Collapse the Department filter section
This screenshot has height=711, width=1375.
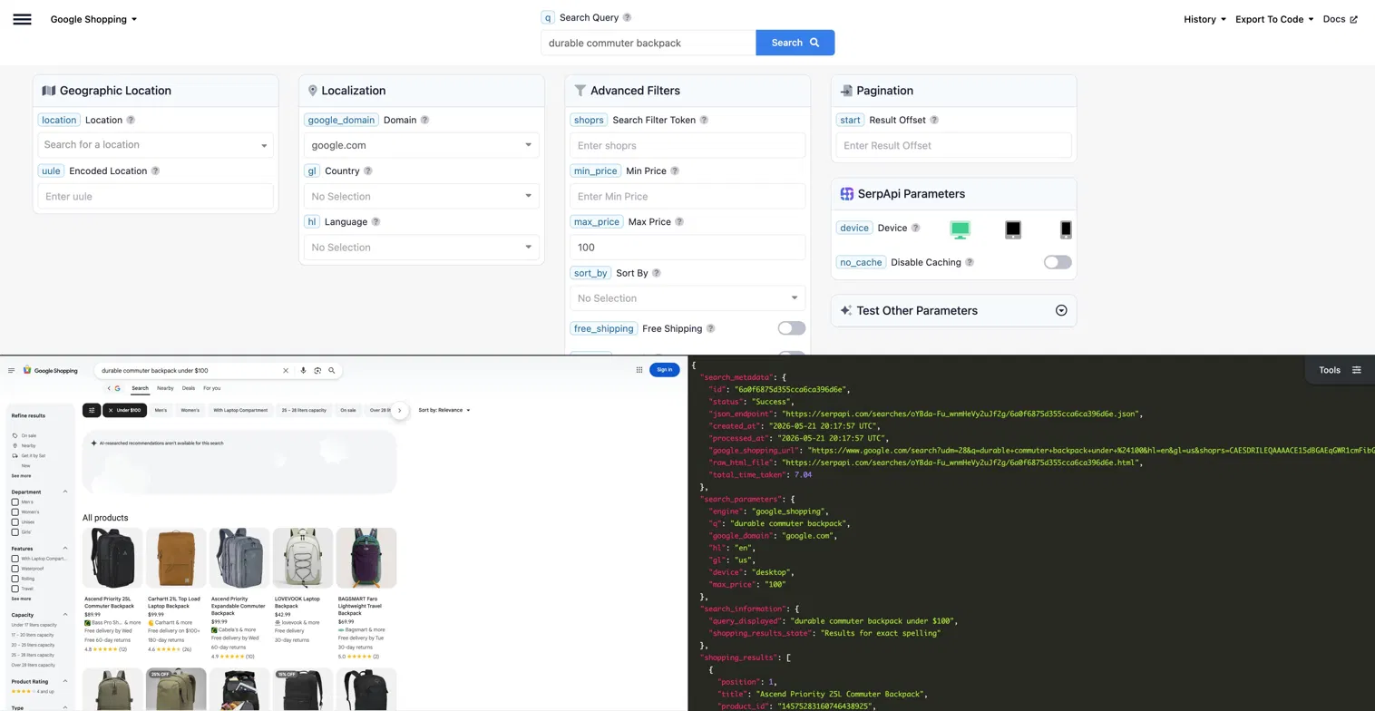[x=64, y=492]
